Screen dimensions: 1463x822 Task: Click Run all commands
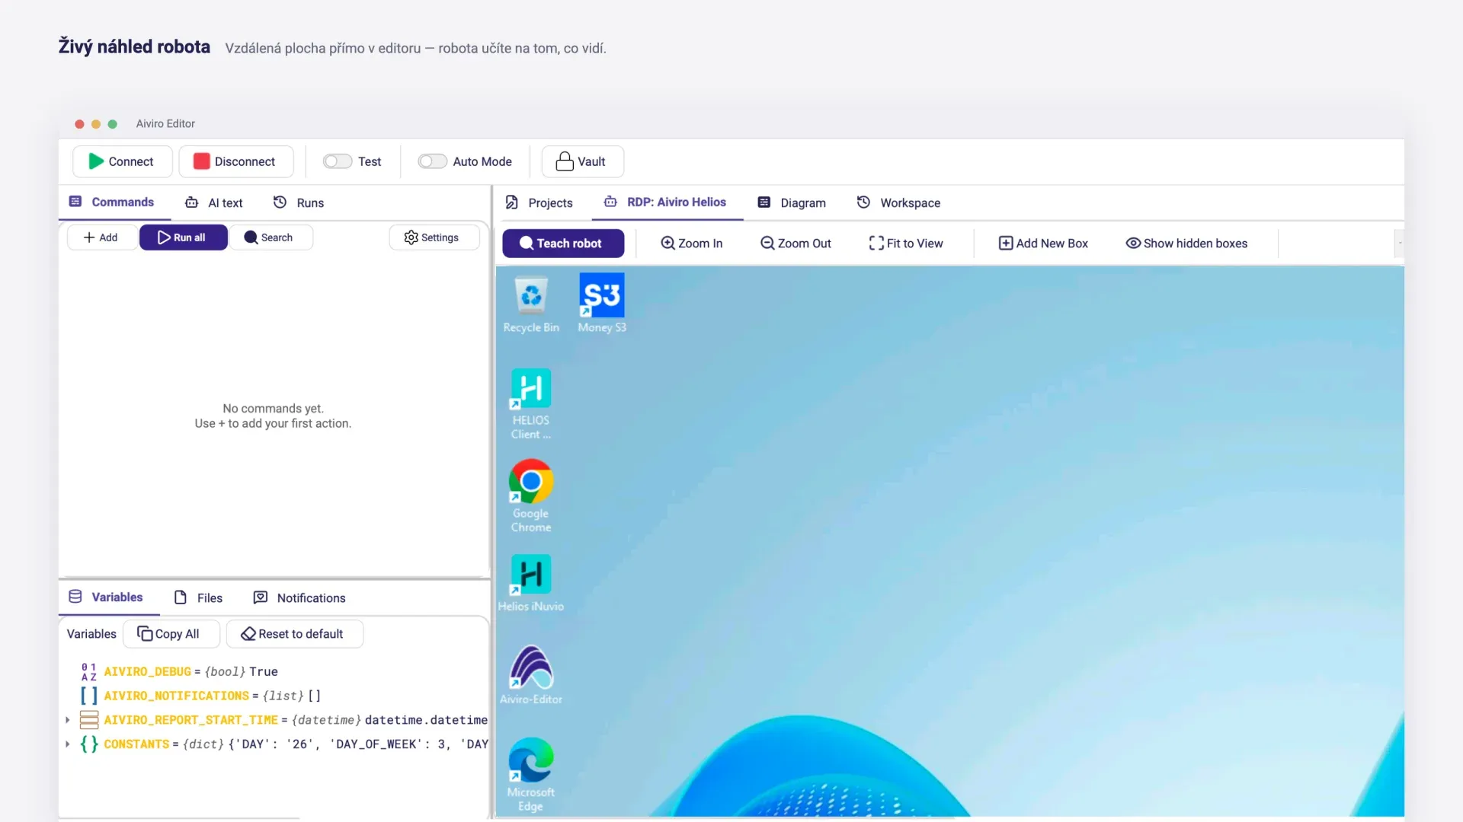183,237
